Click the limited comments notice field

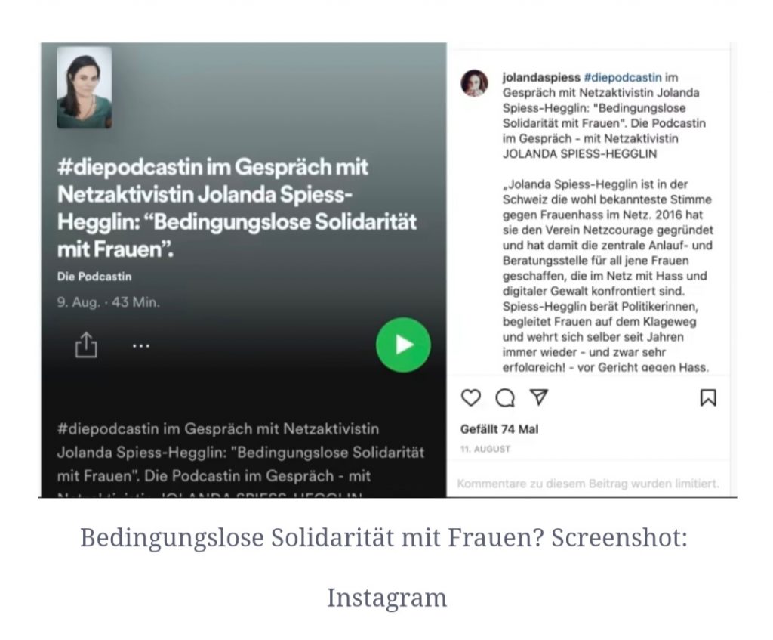[588, 484]
